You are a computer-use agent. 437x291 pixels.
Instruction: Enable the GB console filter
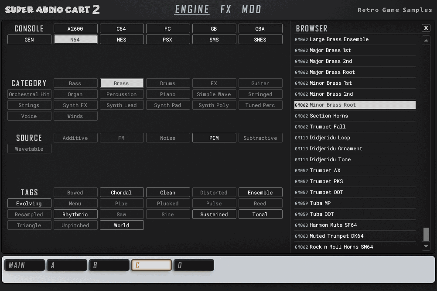(x=214, y=28)
